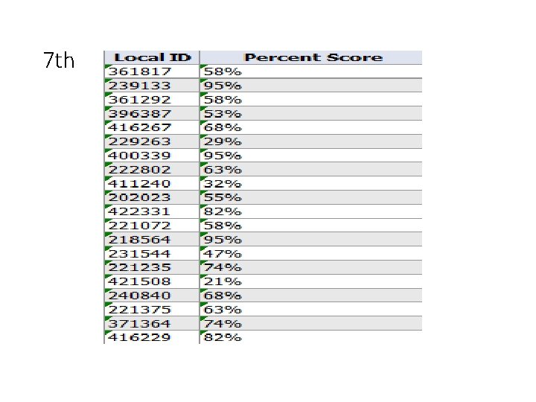The width and height of the screenshot is (536, 402).
Task: Click the 29% score for ID 229263
Action: tap(311, 141)
